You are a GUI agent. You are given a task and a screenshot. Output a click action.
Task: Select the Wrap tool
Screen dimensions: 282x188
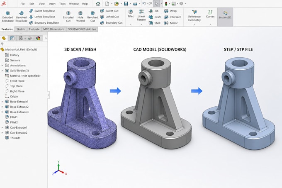pyautogui.click(x=170, y=11)
